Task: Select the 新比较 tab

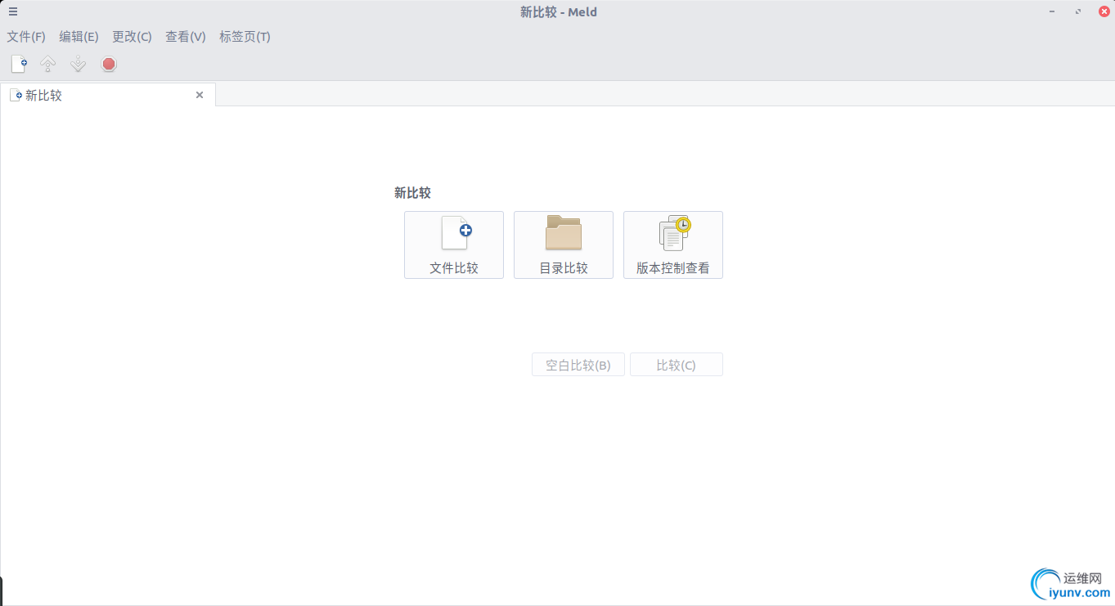Action: [x=108, y=95]
